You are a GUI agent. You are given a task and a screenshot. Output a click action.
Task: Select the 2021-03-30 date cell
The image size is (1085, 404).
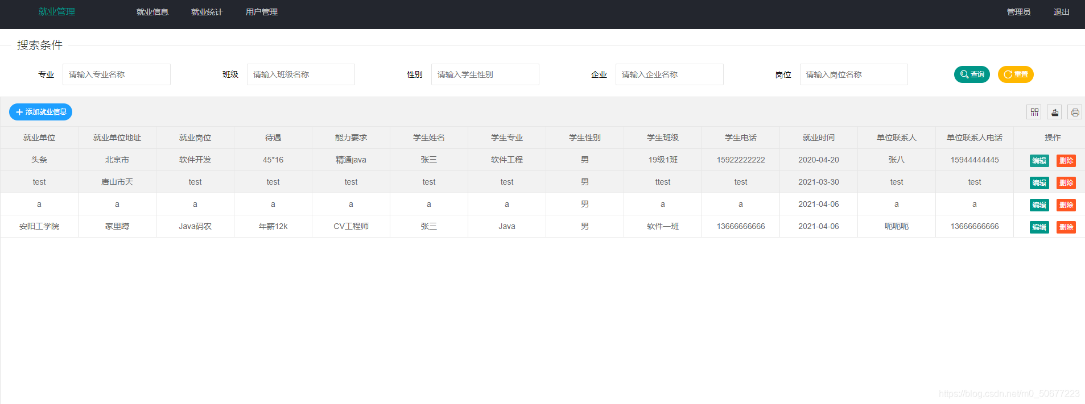[x=819, y=182]
